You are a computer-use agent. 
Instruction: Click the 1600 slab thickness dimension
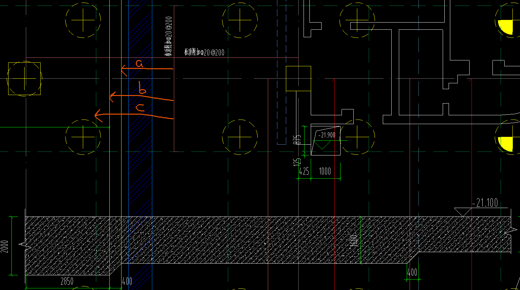[x=354, y=240]
